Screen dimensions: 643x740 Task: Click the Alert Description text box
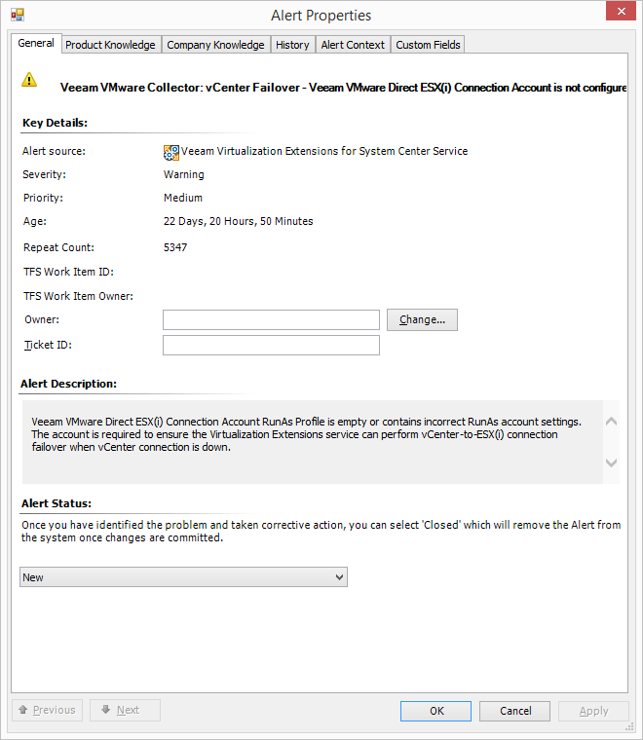pyautogui.click(x=312, y=442)
